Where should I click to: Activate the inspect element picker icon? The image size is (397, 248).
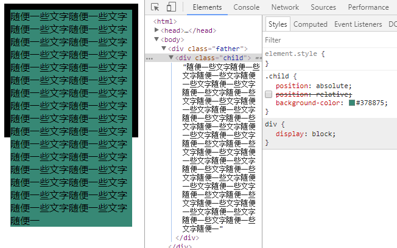155,7
